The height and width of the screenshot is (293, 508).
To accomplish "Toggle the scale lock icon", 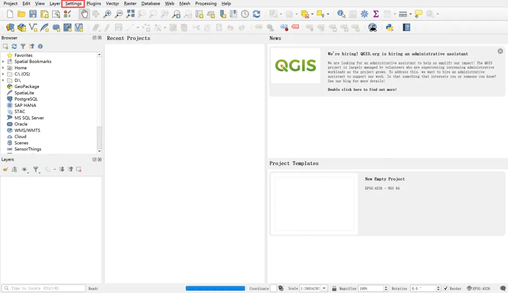I will (x=334, y=288).
